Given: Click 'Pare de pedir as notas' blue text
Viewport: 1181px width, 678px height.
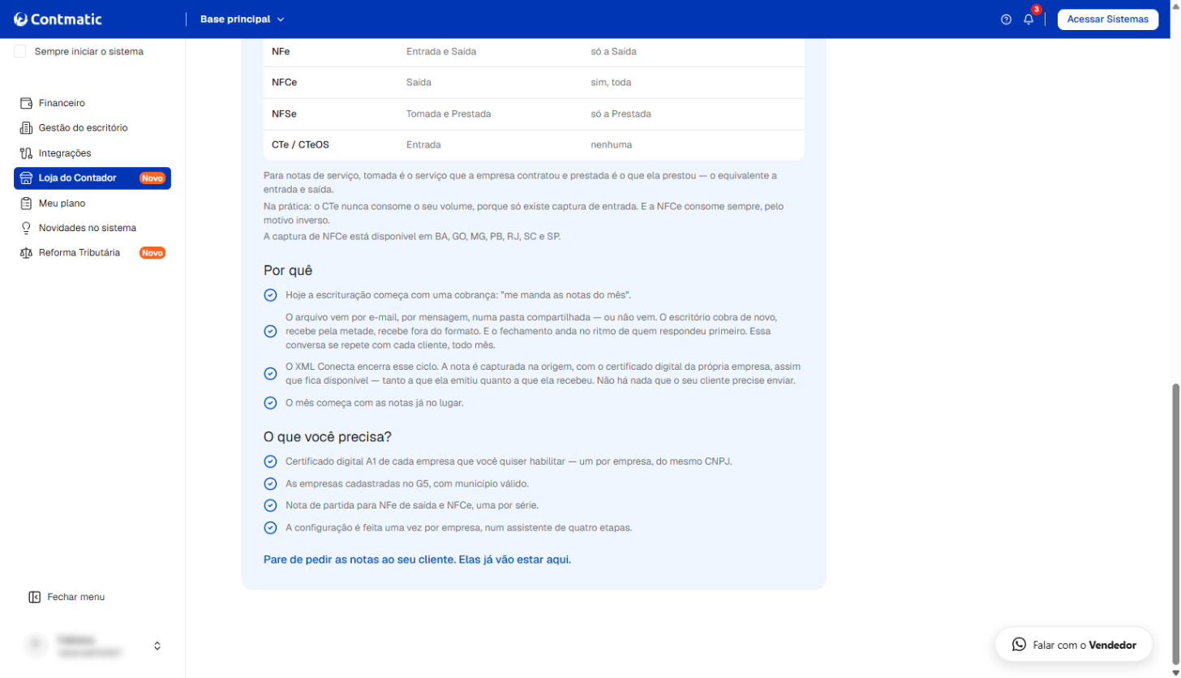Looking at the screenshot, I should [x=417, y=560].
